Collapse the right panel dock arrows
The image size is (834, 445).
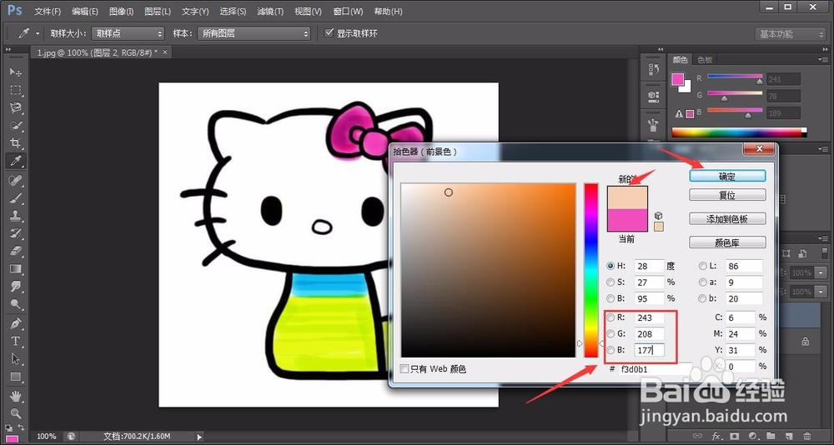point(825,49)
